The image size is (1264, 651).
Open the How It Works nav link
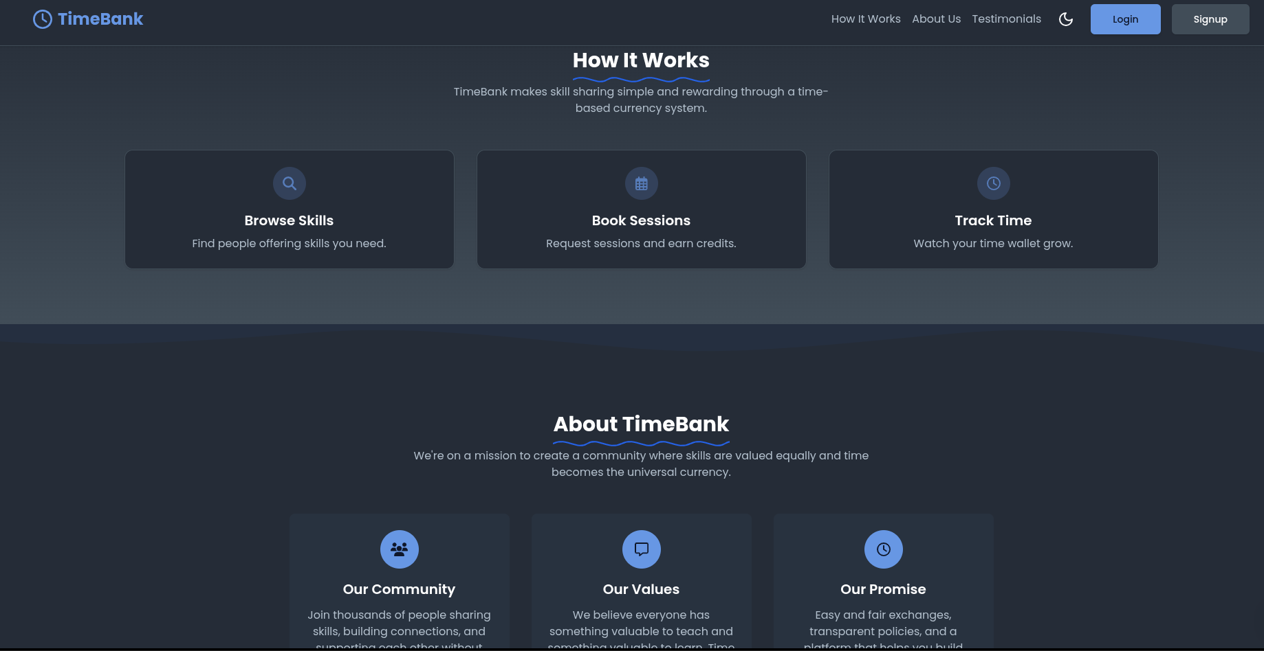[866, 19]
